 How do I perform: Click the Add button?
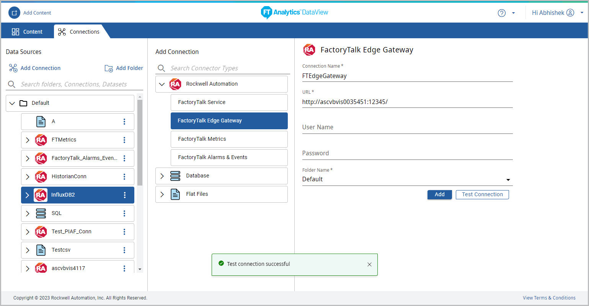pos(440,195)
